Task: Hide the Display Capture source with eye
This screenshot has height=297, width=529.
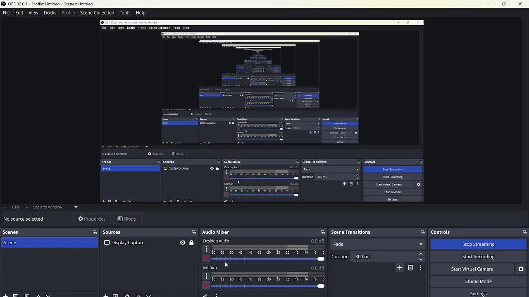Action: (x=182, y=243)
